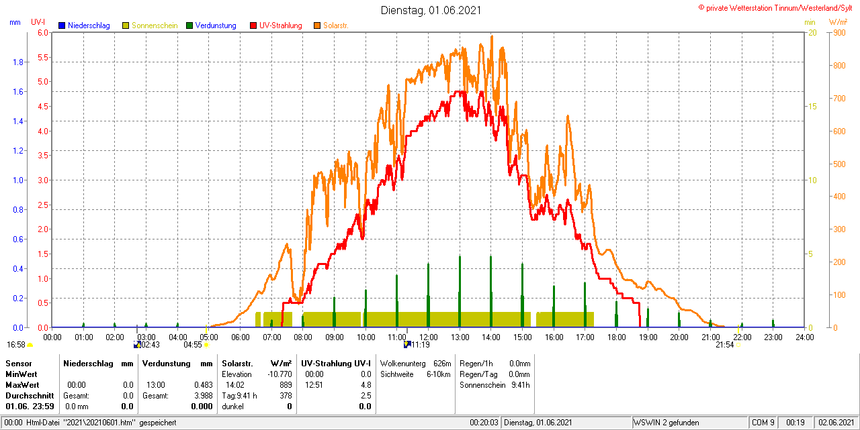The image size is (860, 430).
Task: Click the 00:19 status bar field
Action: click(x=795, y=423)
